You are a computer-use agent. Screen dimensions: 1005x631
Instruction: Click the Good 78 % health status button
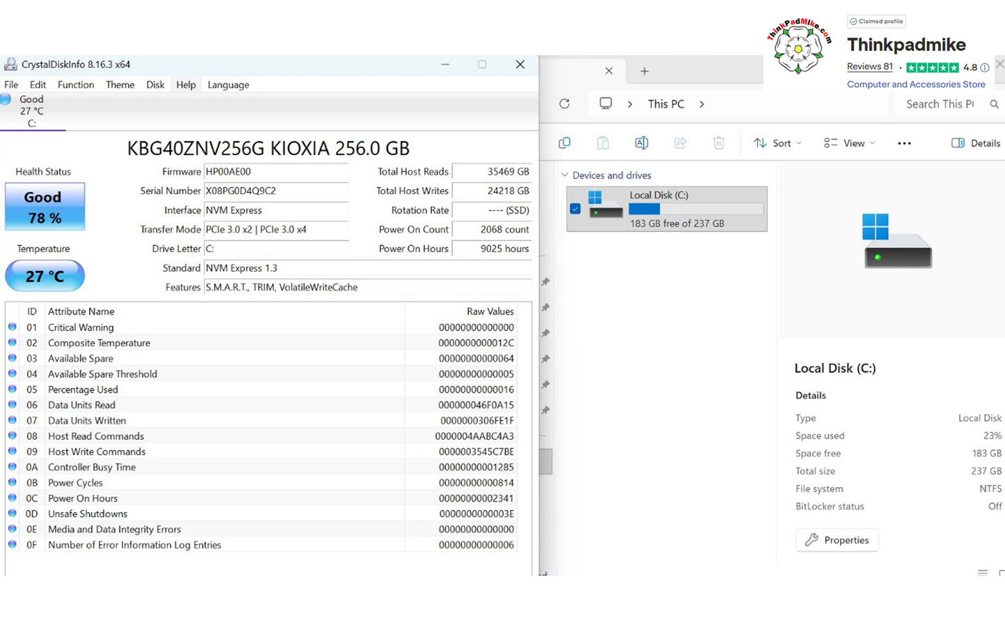click(x=45, y=207)
